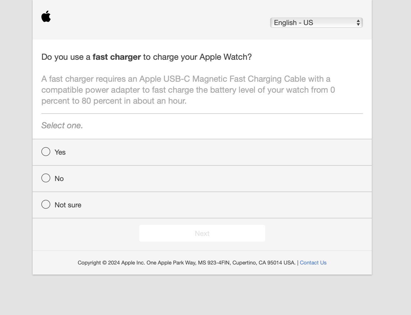Click the "Select one." instruction text
Screen dimensions: 411x315
point(62,126)
